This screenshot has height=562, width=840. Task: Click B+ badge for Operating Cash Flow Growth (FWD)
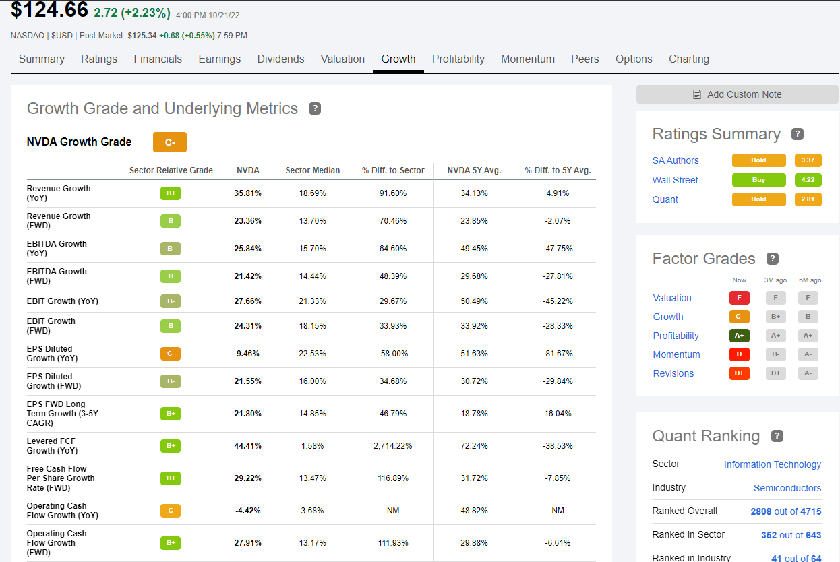tap(171, 543)
